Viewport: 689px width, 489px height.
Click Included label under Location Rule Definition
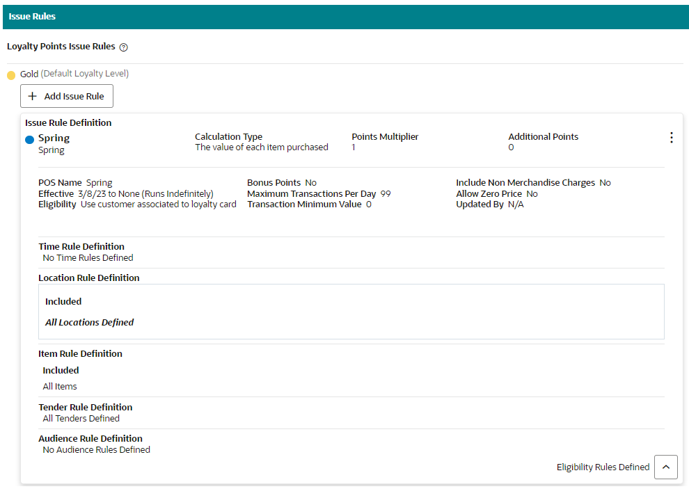pos(63,301)
